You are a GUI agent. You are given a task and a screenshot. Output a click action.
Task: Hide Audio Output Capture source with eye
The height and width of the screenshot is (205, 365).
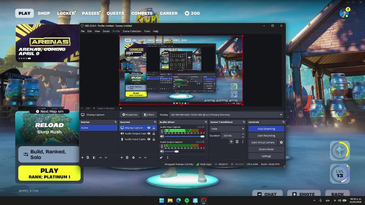149,134
